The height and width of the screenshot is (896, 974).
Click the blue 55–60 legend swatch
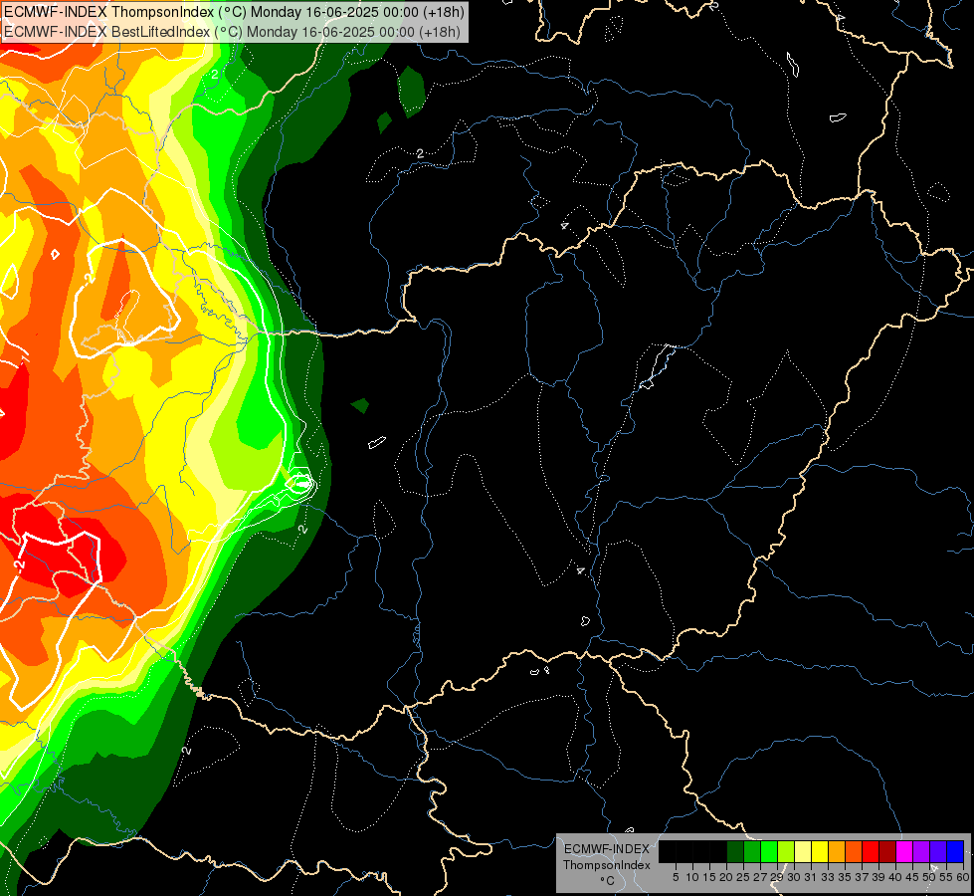pos(955,851)
